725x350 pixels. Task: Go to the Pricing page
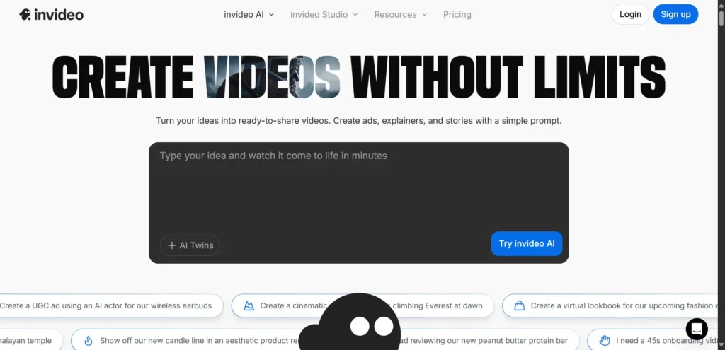click(457, 14)
